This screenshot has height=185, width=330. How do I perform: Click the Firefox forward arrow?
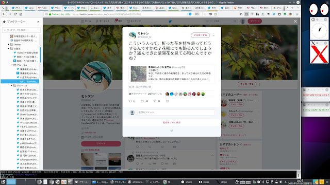[x=10, y=14]
